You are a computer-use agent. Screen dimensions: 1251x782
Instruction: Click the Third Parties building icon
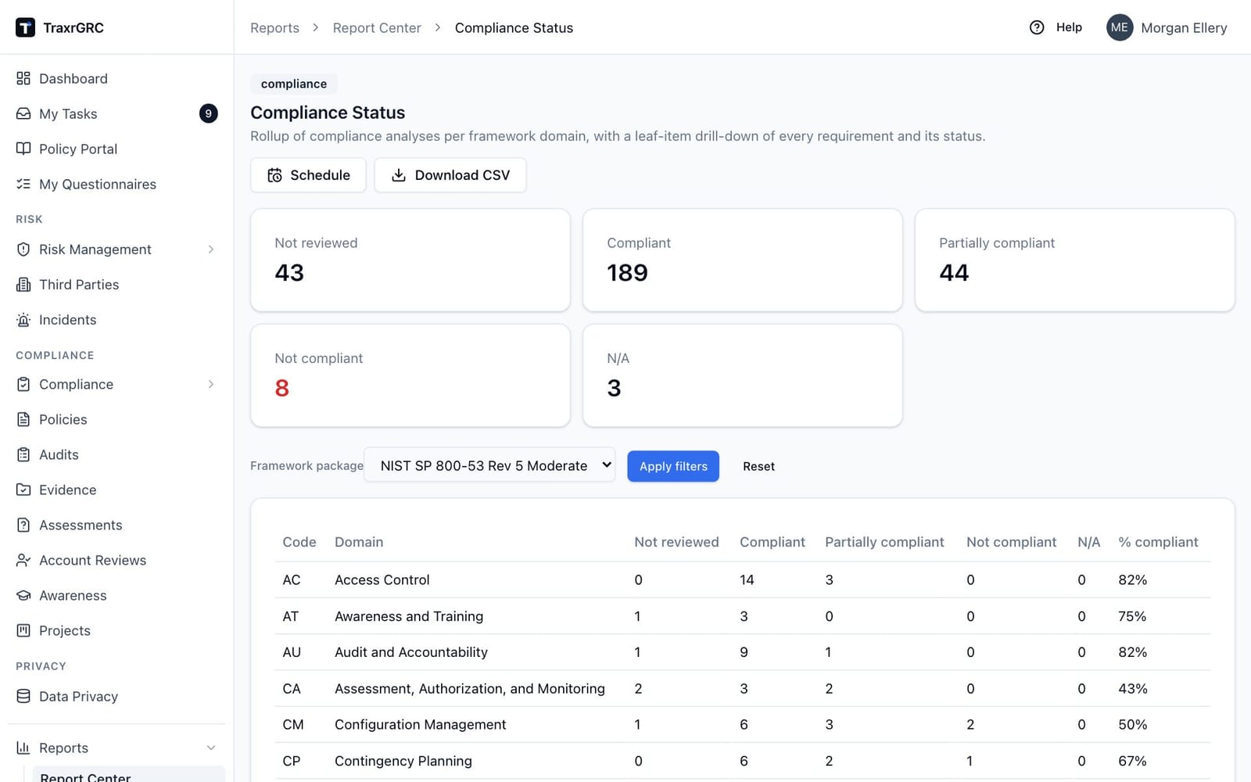[x=23, y=284]
